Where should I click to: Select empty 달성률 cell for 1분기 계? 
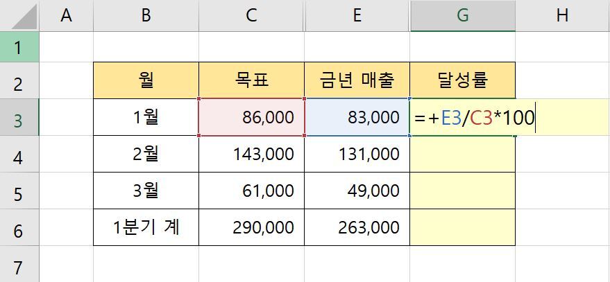point(463,227)
